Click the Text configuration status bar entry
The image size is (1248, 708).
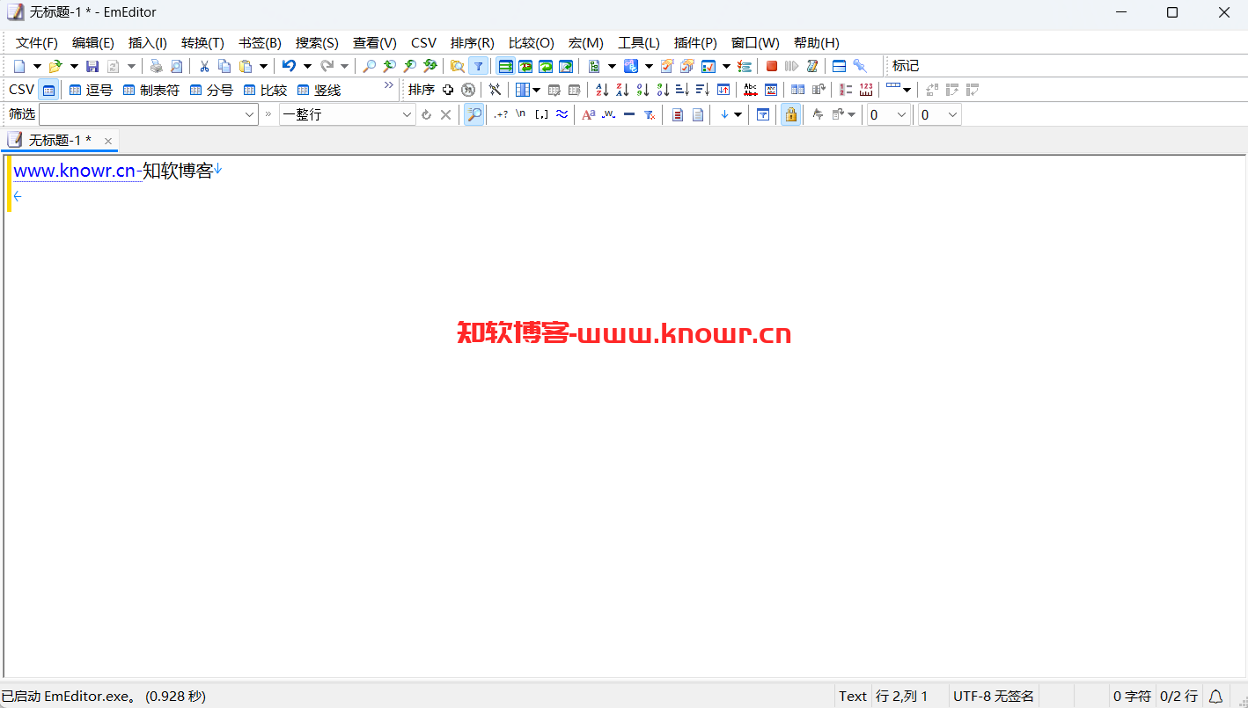[x=852, y=696]
